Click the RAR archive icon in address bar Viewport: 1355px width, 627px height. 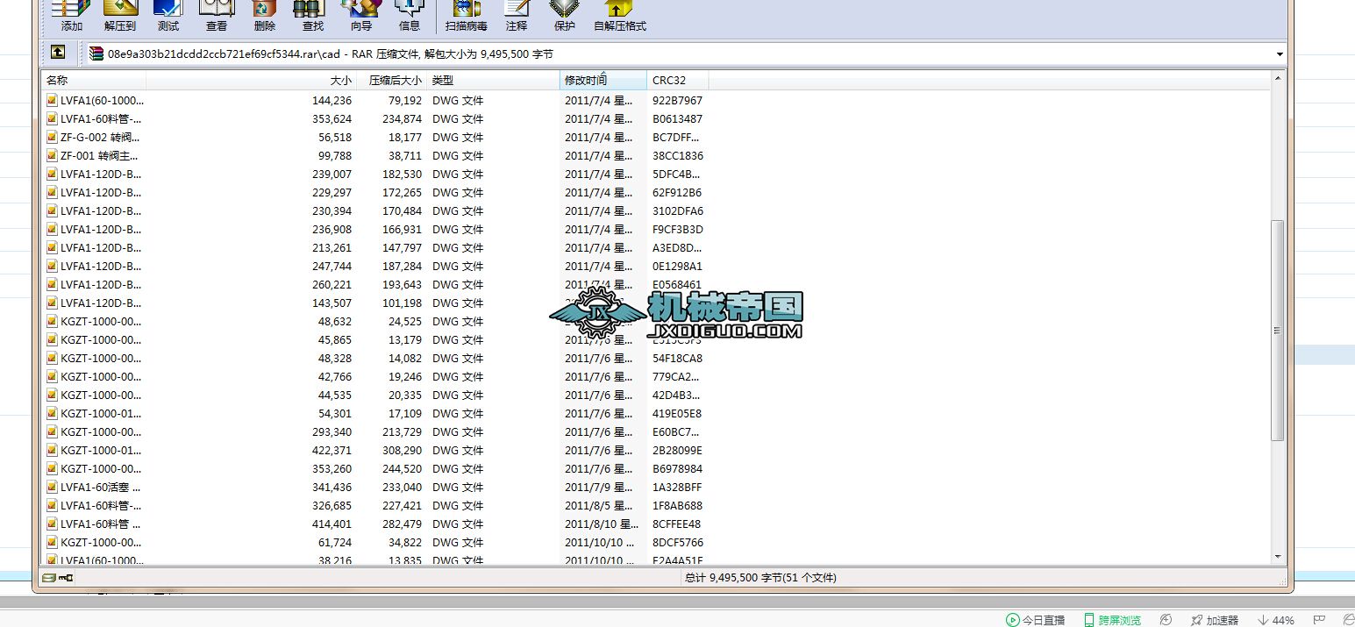click(x=96, y=53)
